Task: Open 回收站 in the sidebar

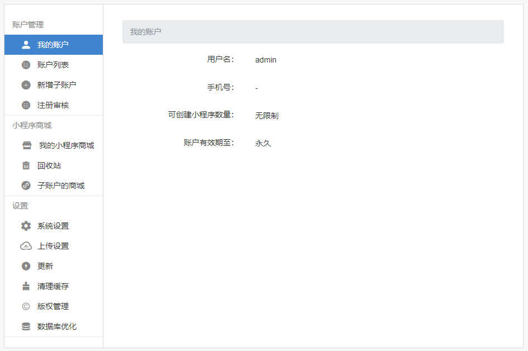Action: [54, 166]
